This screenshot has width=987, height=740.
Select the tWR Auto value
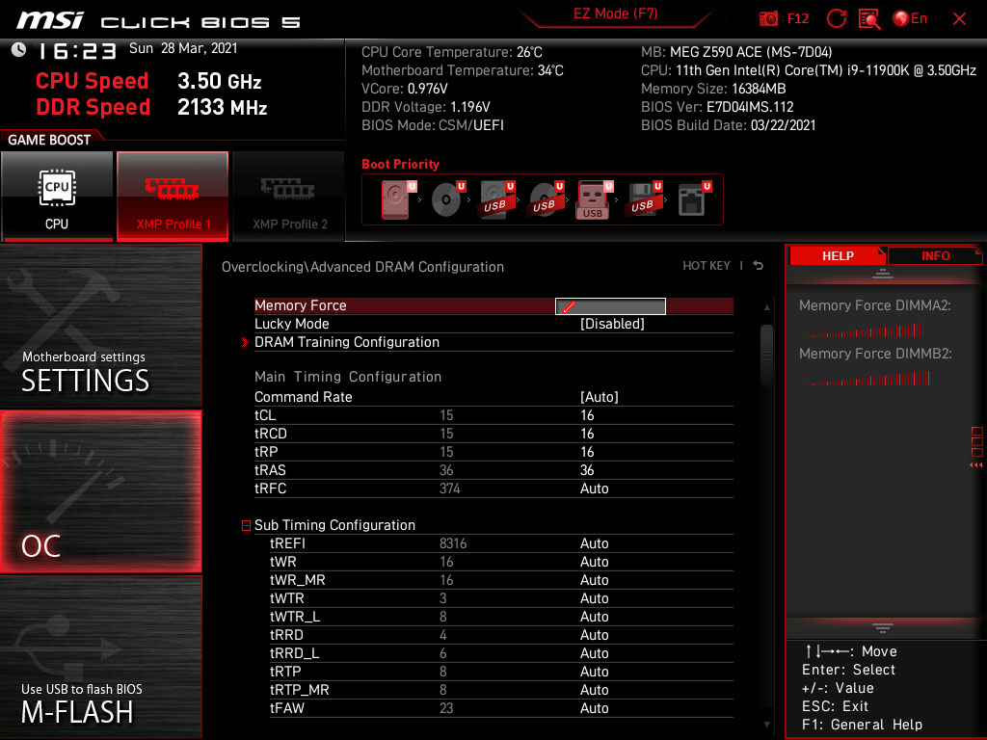pyautogui.click(x=594, y=562)
